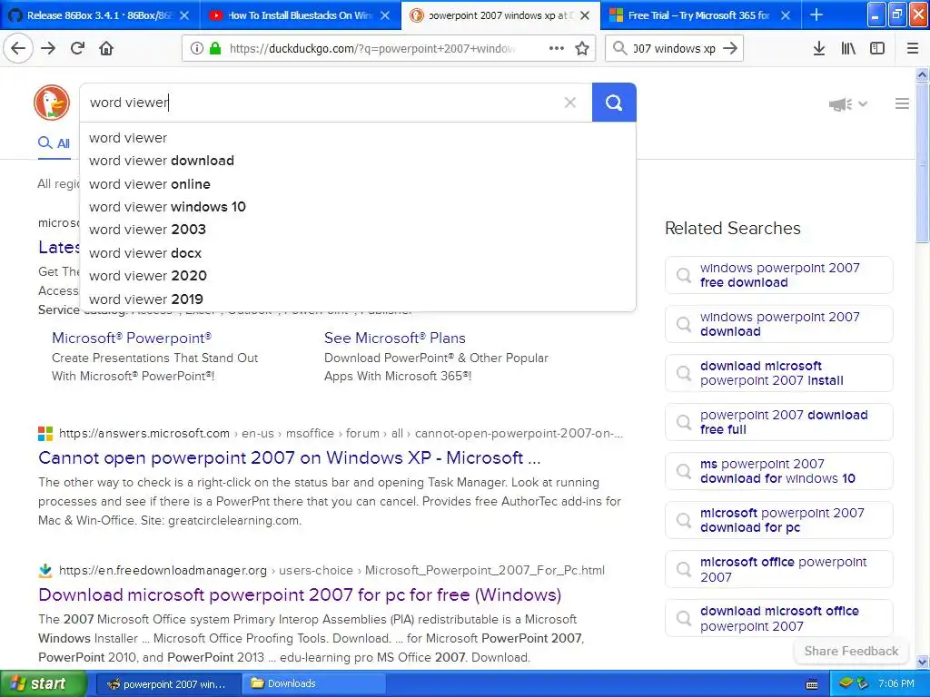Run search with blue magnifier button
The image size is (930, 697).
(x=614, y=103)
